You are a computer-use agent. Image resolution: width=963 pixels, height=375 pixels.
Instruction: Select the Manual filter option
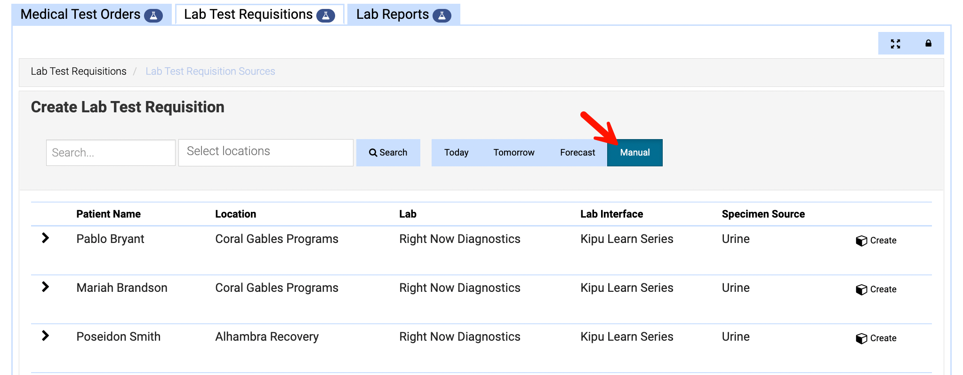[x=634, y=153]
